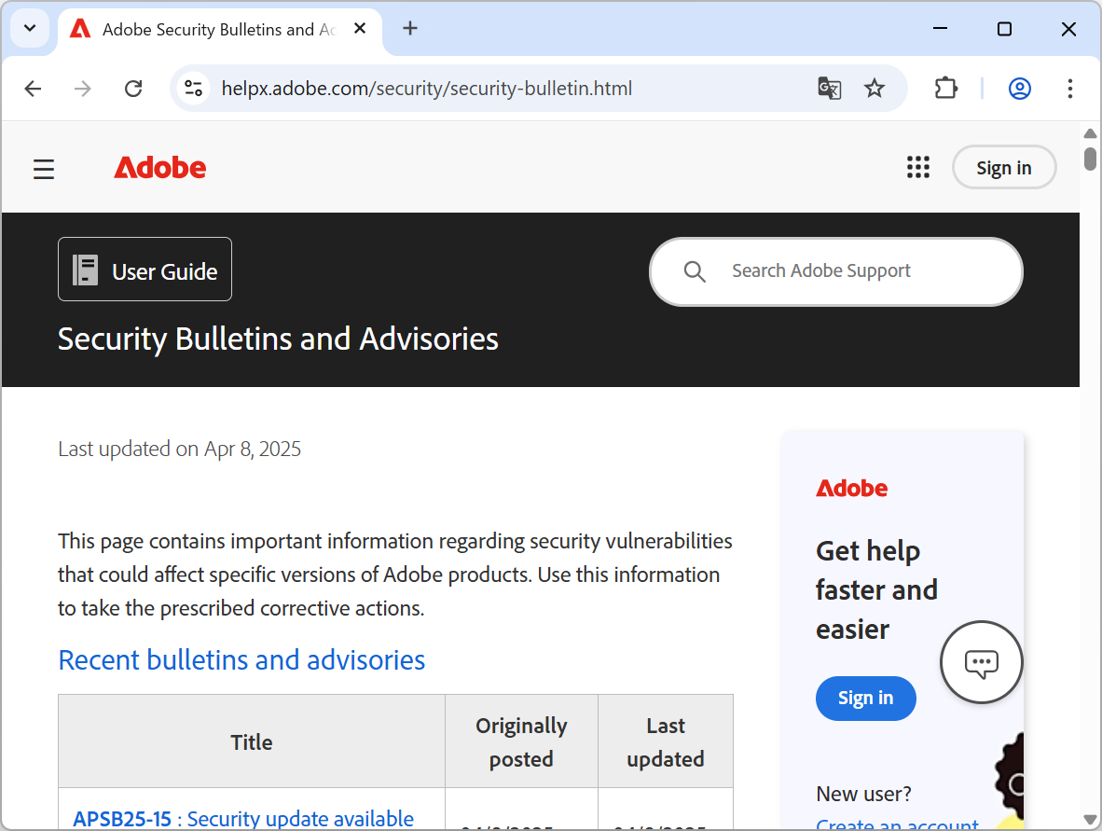Open the Adobe apps grid launcher
Image resolution: width=1102 pixels, height=831 pixels.
[918, 168]
